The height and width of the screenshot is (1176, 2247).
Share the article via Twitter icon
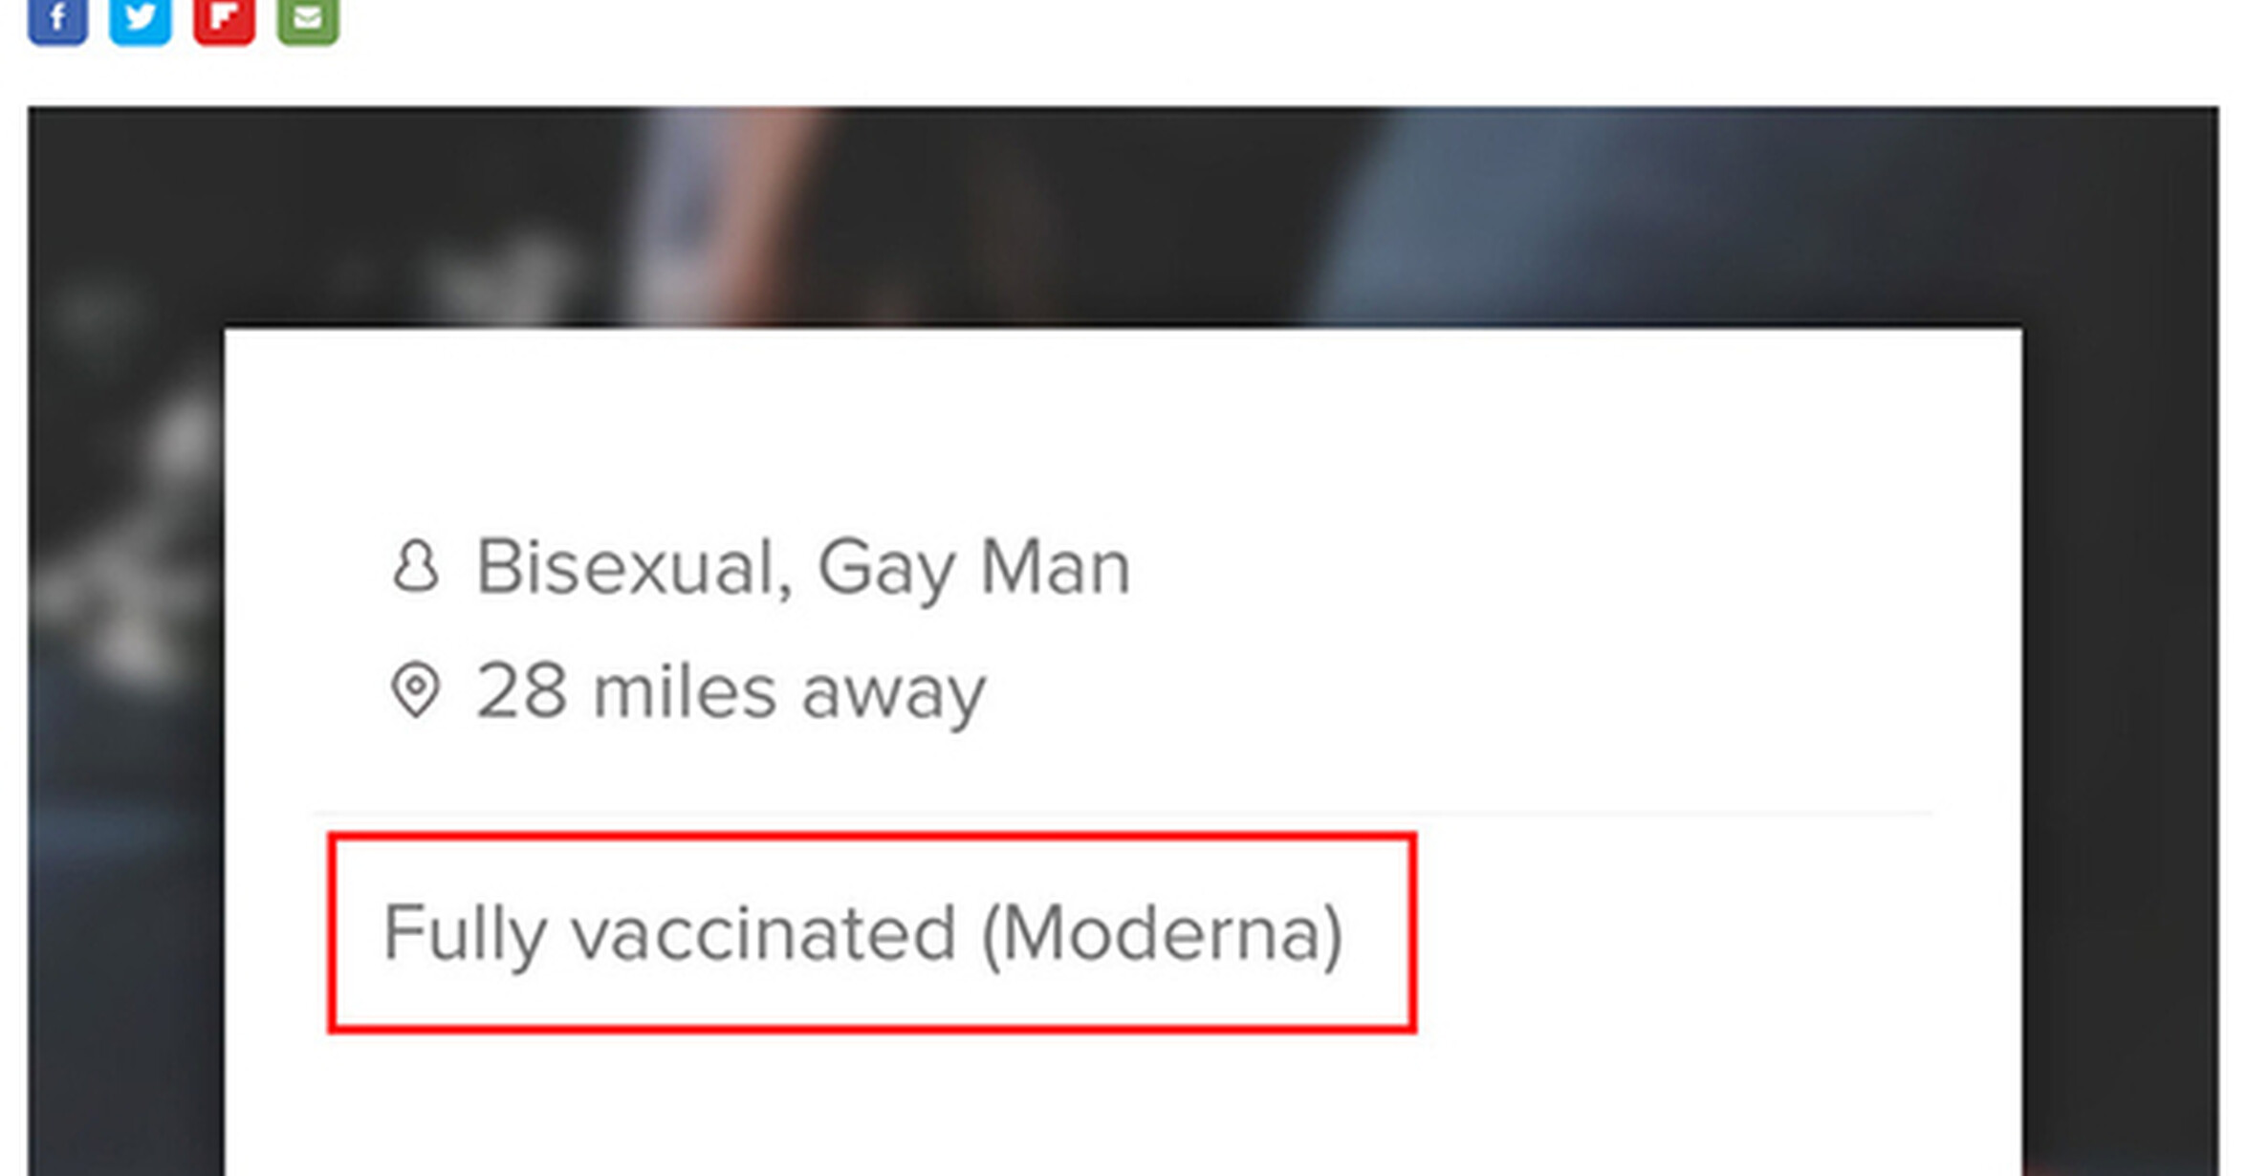(x=141, y=19)
